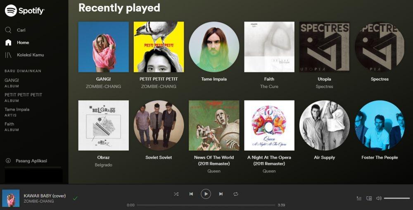413x210 pixels.
Task: Seek along the song progress bar
Action: 206,205
